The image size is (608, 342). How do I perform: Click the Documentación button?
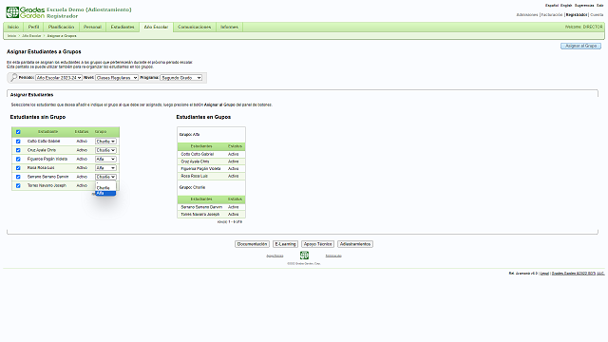tap(252, 244)
